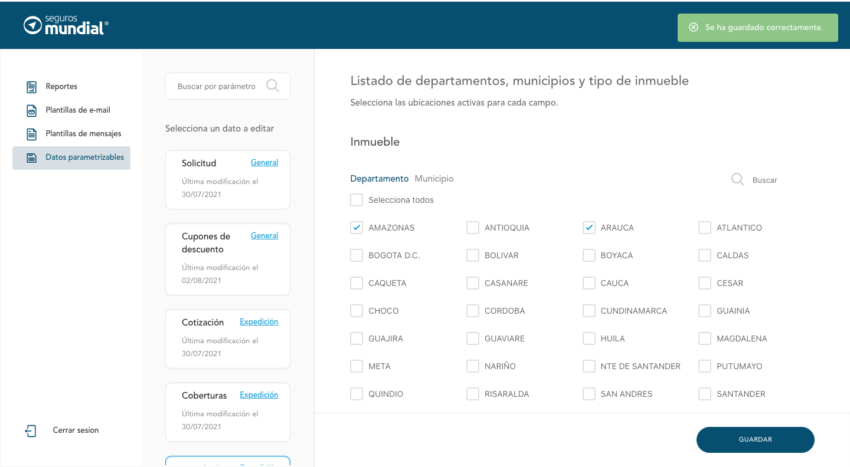The width and height of the screenshot is (850, 467).
Task: Click the Datos parametrizables save icon
Action: 31,157
